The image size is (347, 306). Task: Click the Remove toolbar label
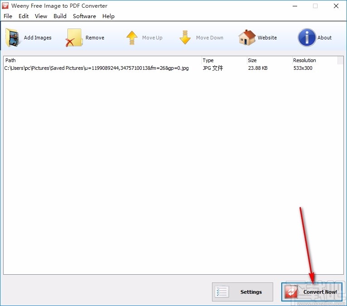pos(95,38)
